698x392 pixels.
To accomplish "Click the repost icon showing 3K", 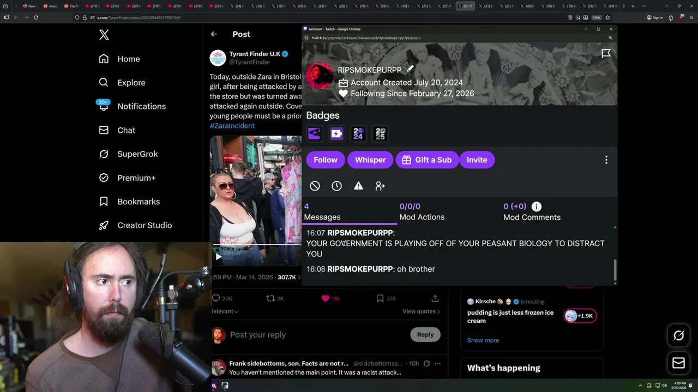I will click(270, 298).
